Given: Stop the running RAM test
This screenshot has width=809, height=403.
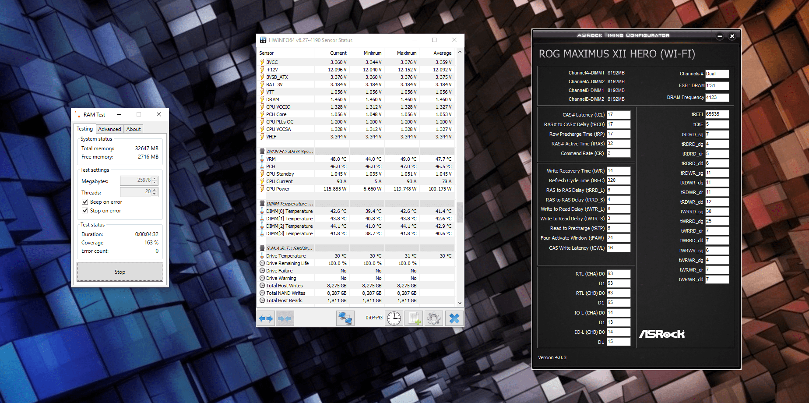Looking at the screenshot, I should tap(120, 272).
